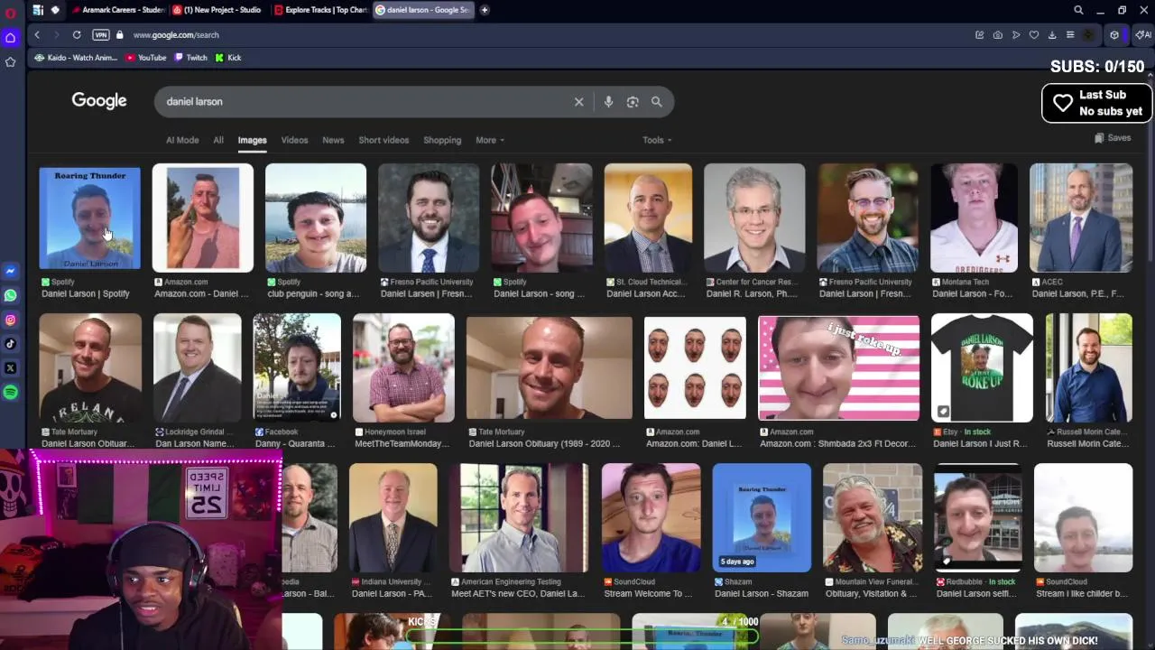Expand the Tools dropdown
This screenshot has height=650, width=1155.
[x=657, y=140]
